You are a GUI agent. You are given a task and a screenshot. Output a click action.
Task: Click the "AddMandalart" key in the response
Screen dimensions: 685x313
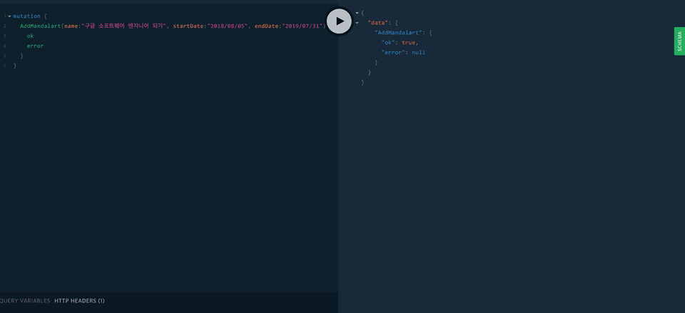click(x=398, y=33)
